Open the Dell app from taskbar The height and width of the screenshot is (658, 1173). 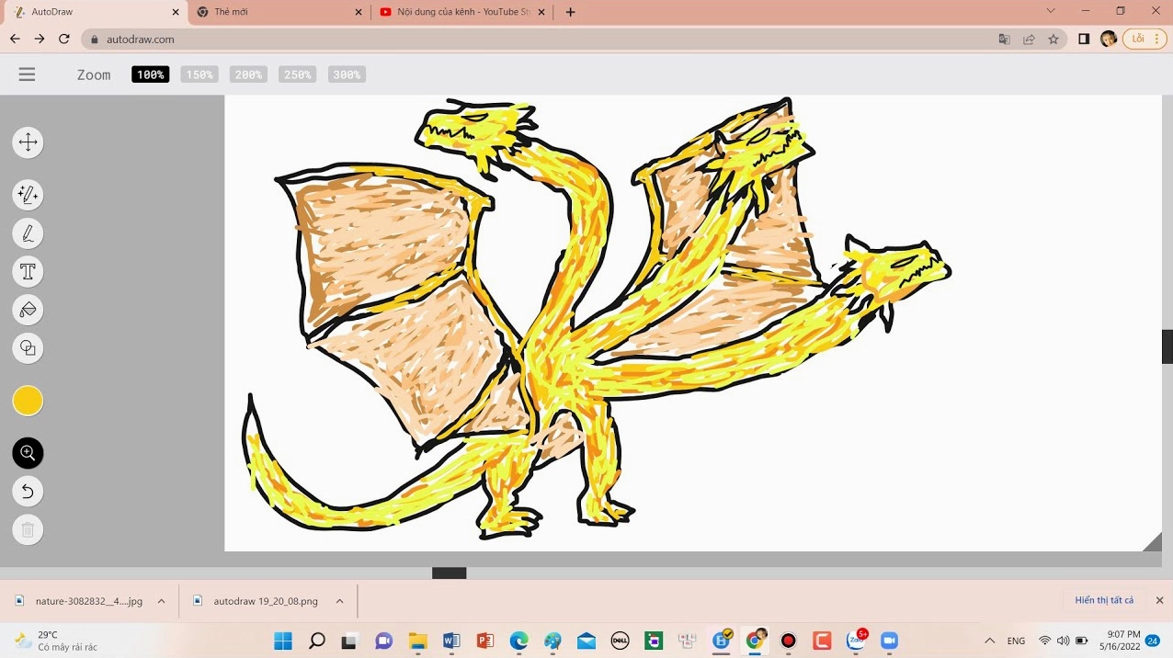tap(620, 641)
